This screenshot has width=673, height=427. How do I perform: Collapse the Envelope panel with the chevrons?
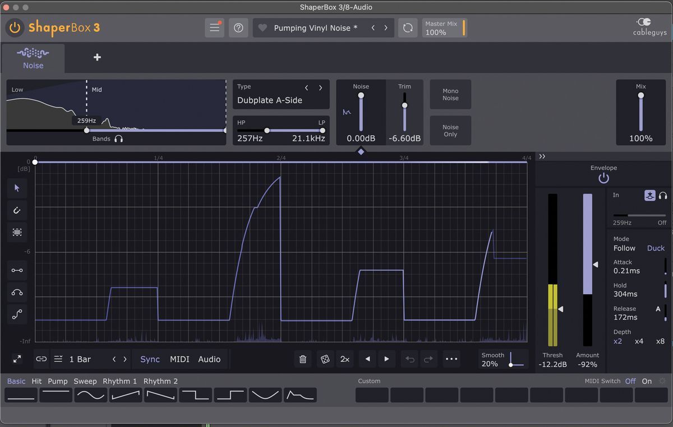click(x=542, y=156)
